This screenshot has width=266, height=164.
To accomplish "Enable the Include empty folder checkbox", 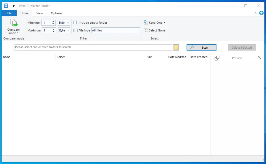I will [x=75, y=23].
